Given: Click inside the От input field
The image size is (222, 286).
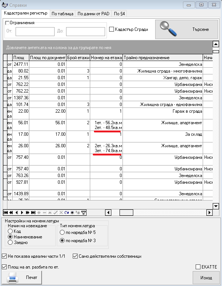Looking at the screenshot, I should click(35, 32).
